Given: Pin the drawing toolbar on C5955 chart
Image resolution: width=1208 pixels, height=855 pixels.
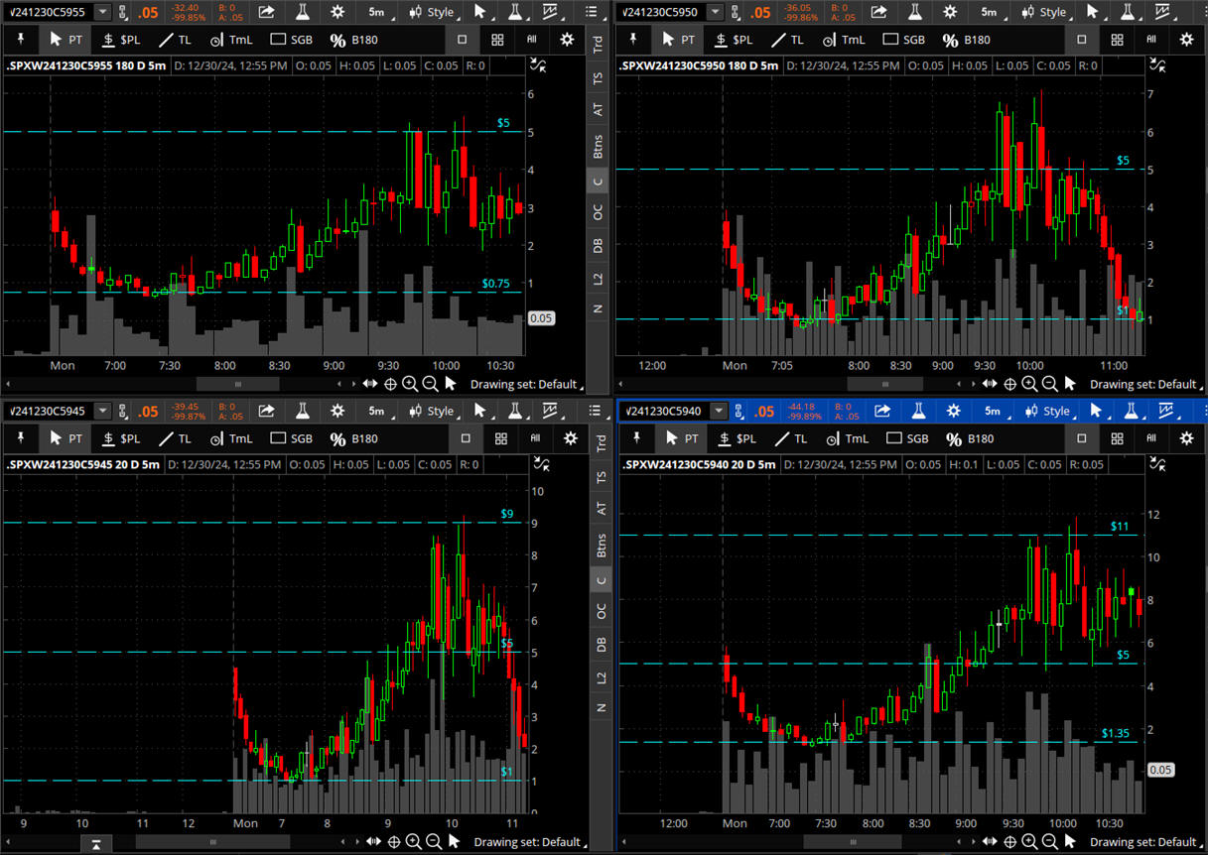Looking at the screenshot, I should (x=20, y=40).
